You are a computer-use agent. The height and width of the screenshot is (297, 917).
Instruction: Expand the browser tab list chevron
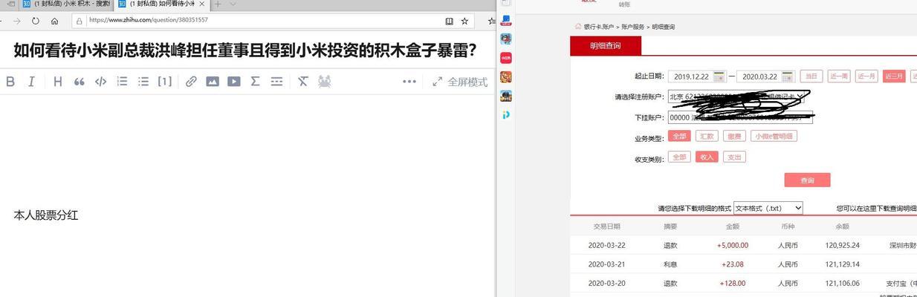[x=233, y=4]
